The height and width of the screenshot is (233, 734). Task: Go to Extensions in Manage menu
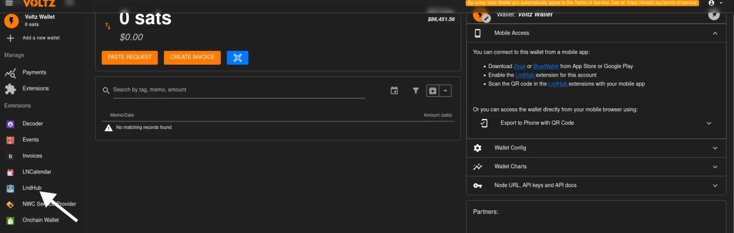36,89
